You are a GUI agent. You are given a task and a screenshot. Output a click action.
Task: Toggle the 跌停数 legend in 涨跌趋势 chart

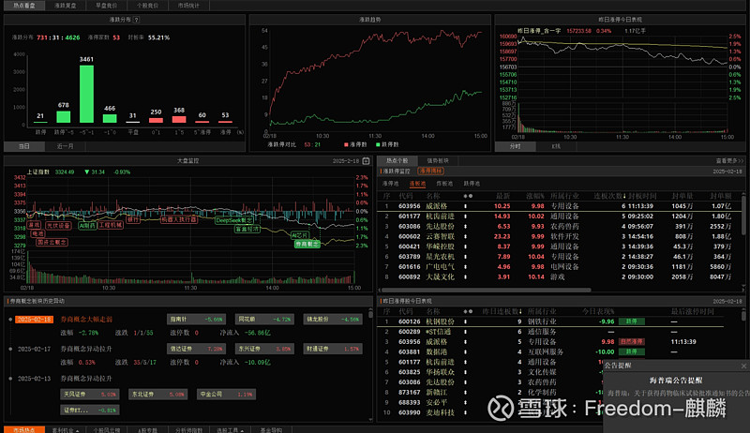(387, 144)
